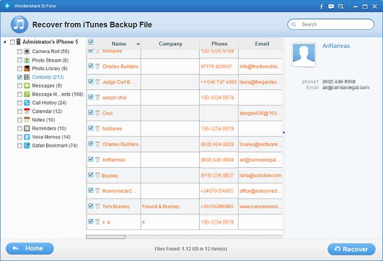Click the Calendar icon
Viewport: 383px width, 261px height.
pyautogui.click(x=27, y=111)
